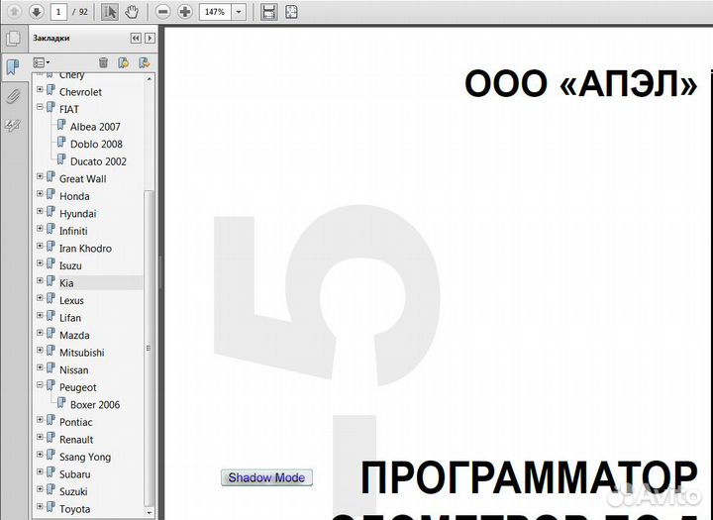Click the new bookmark icon
The image size is (713, 520).
pos(123,62)
